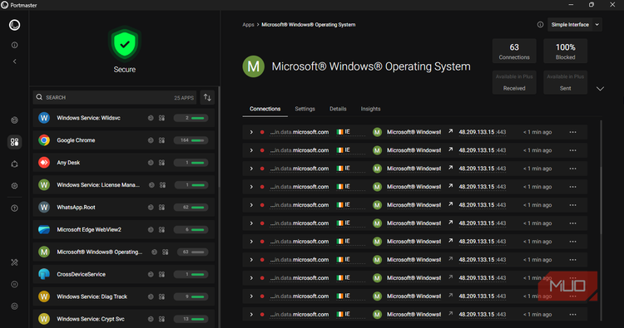624x328 pixels.
Task: Select Google Chrome in the app list
Action: tap(124, 140)
